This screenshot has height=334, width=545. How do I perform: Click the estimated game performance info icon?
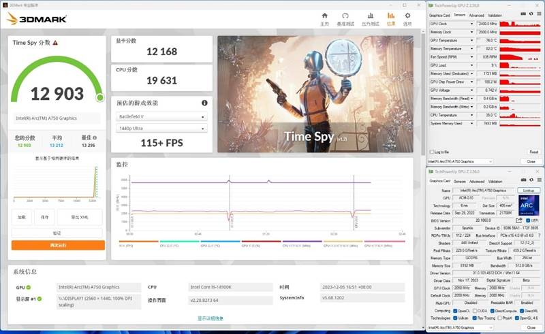click(x=204, y=103)
